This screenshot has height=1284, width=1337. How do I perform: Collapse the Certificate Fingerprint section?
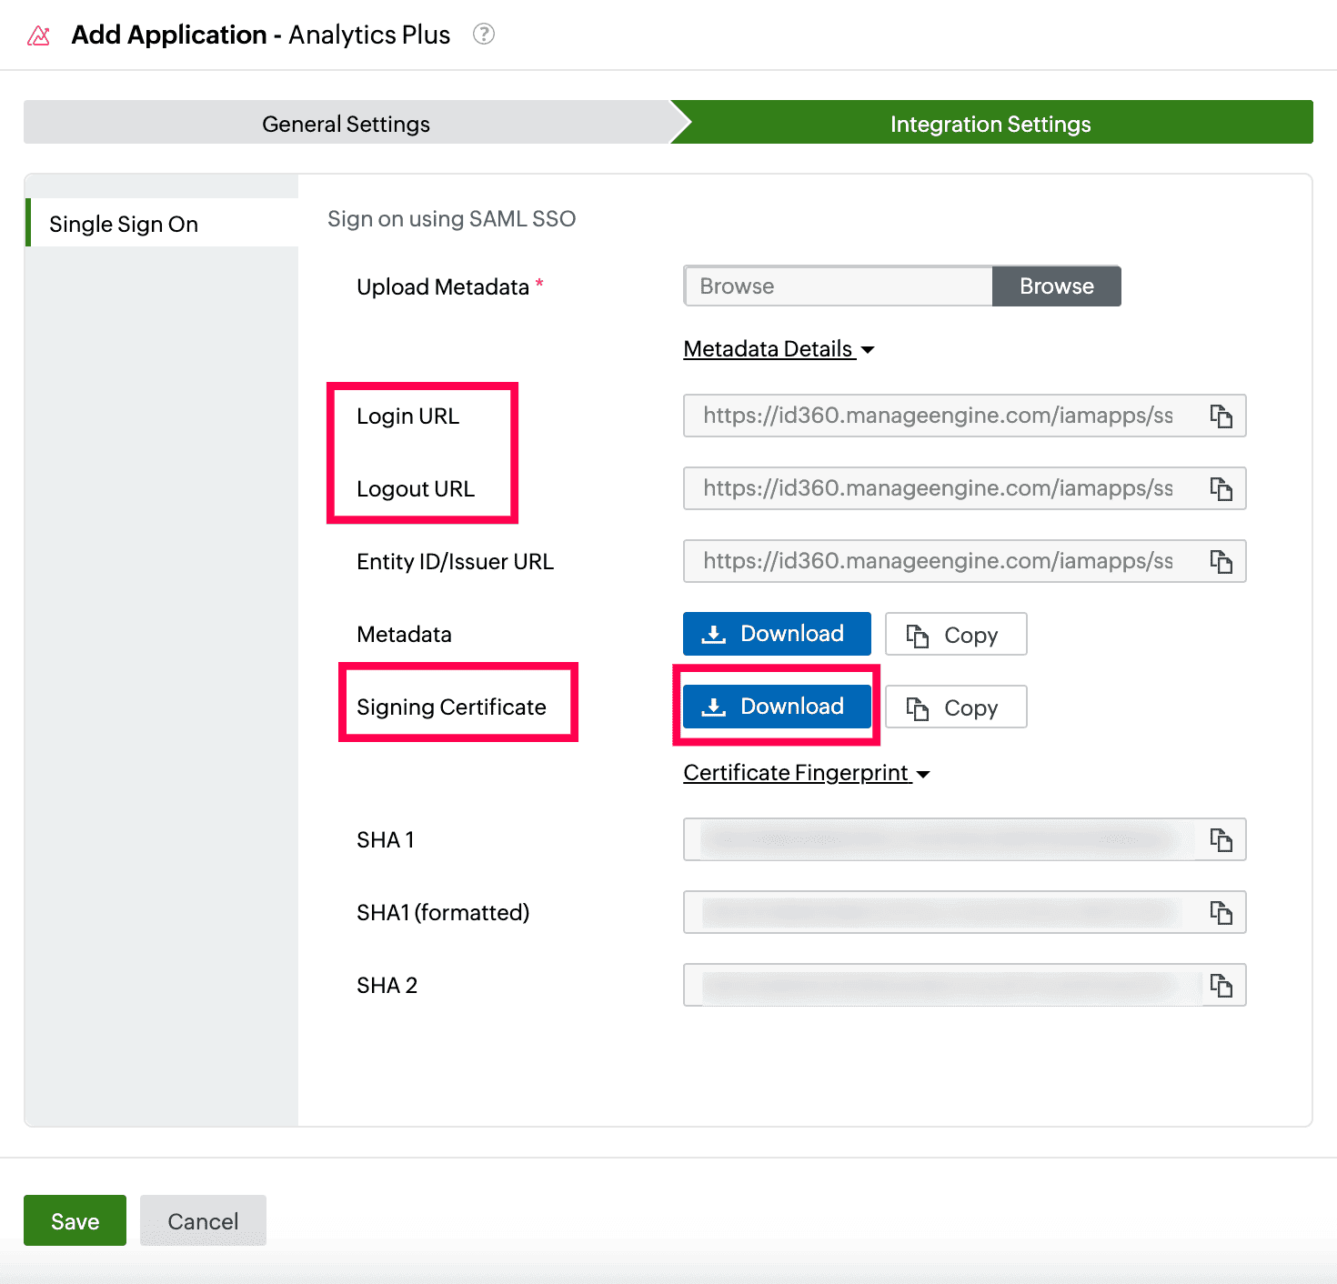tap(806, 773)
